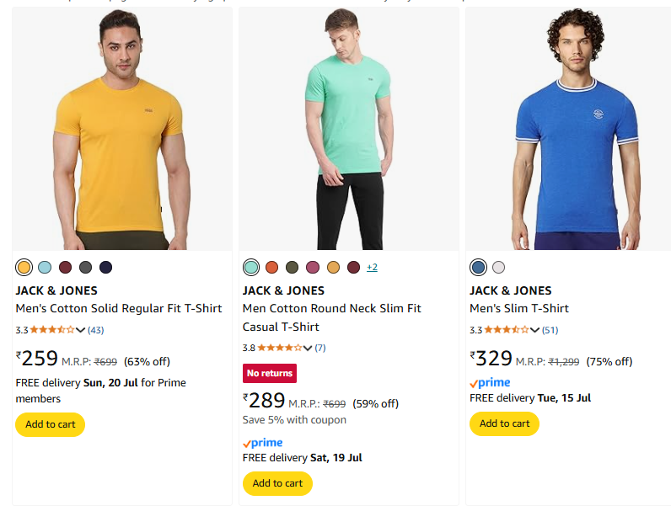This screenshot has width=671, height=511.
Task: Show the +2 more colors for Round Neck T-Shirt
Action: [x=372, y=268]
